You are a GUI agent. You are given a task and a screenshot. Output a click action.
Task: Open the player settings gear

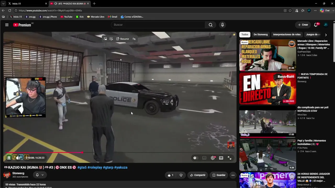[213, 158]
